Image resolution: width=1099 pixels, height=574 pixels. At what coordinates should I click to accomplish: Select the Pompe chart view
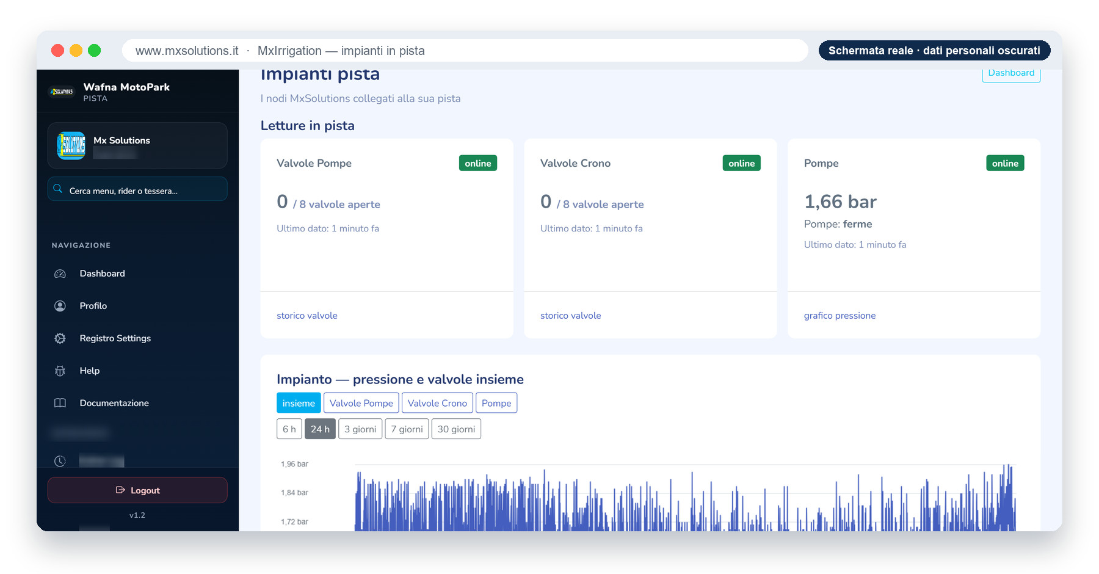tap(496, 403)
